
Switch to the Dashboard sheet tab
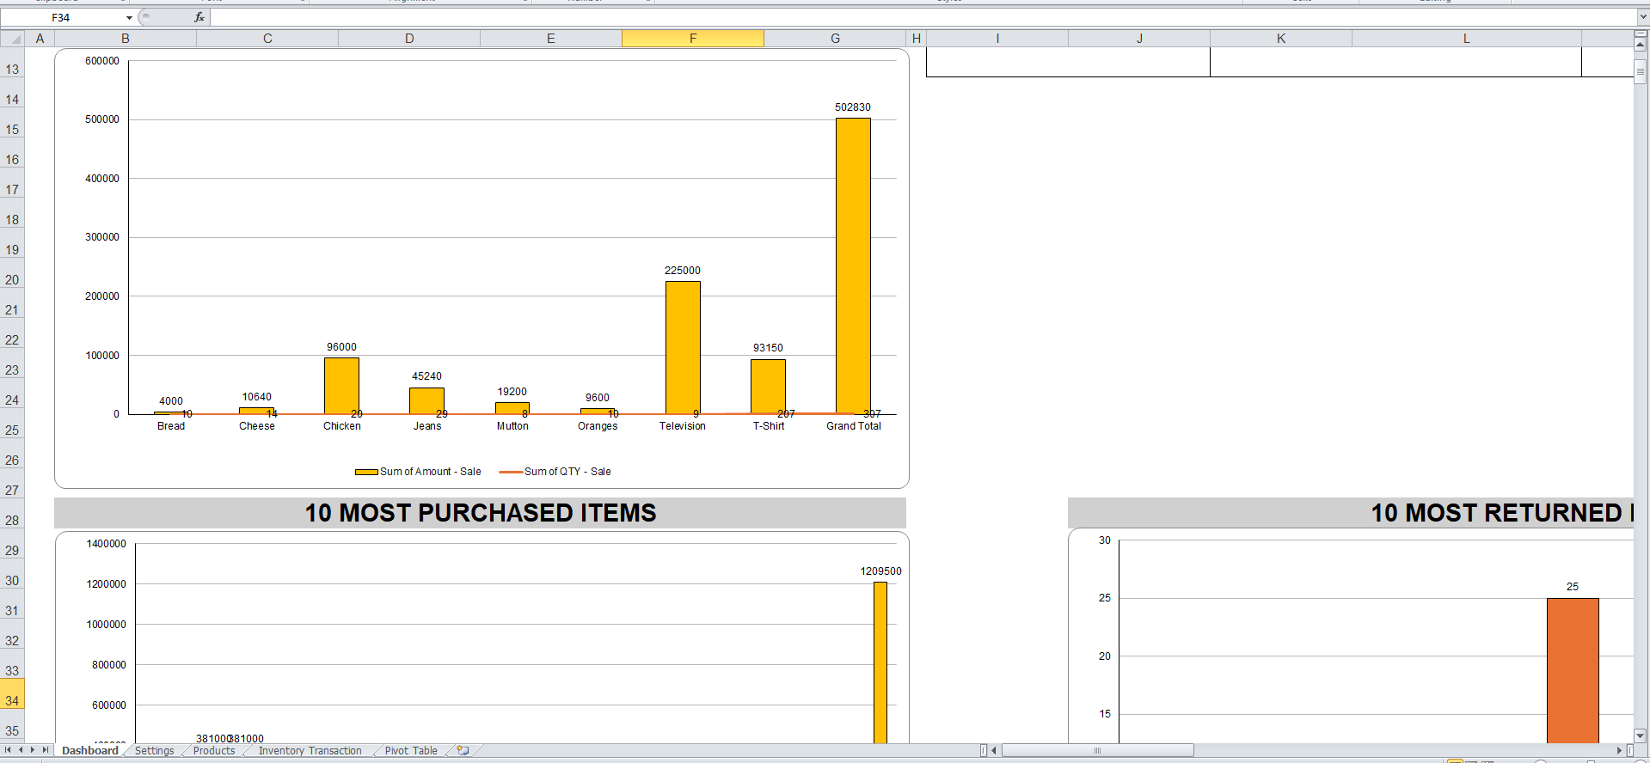(90, 750)
